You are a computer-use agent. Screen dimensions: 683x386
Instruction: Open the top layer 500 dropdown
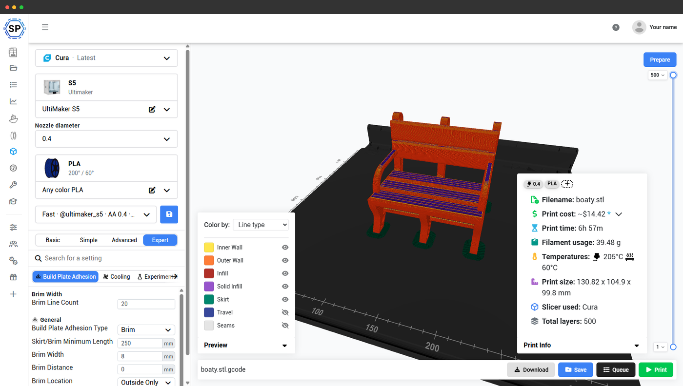coord(657,75)
